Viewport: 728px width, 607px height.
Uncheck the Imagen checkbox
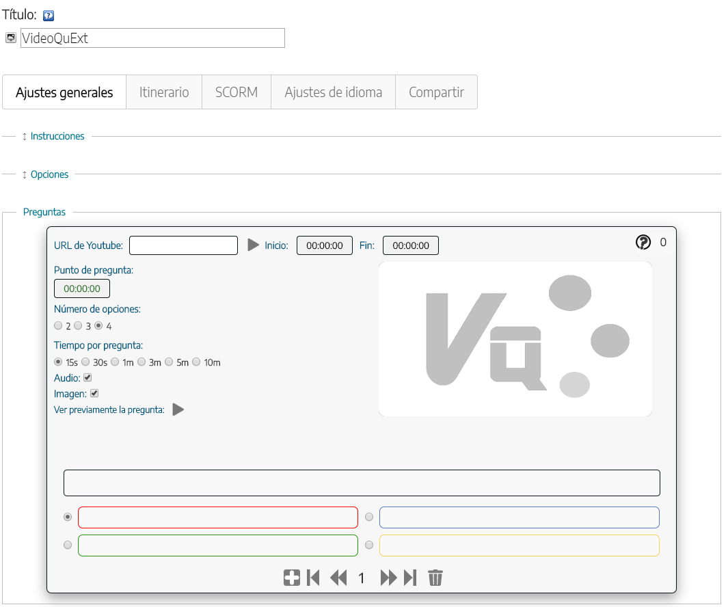tap(94, 394)
